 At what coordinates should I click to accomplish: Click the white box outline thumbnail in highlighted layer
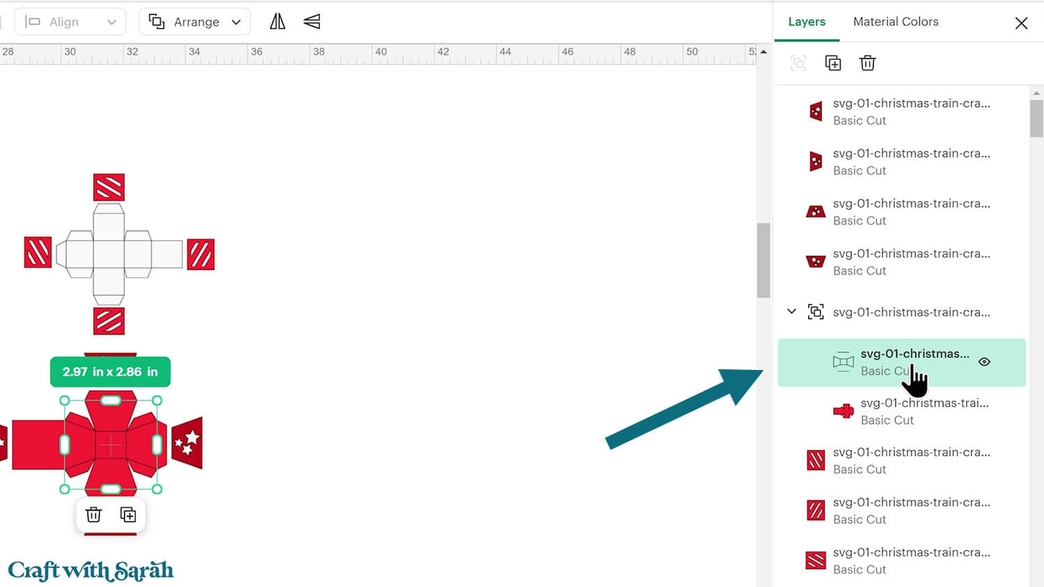click(844, 362)
